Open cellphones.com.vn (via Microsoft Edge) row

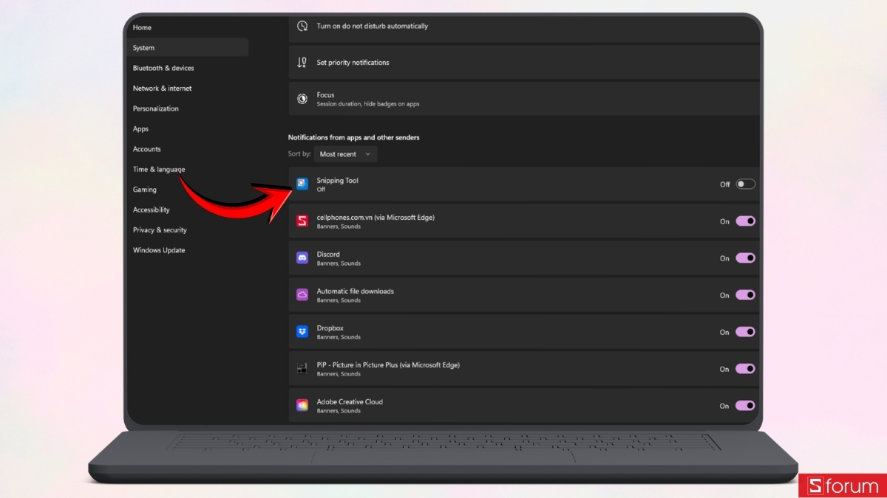524,221
